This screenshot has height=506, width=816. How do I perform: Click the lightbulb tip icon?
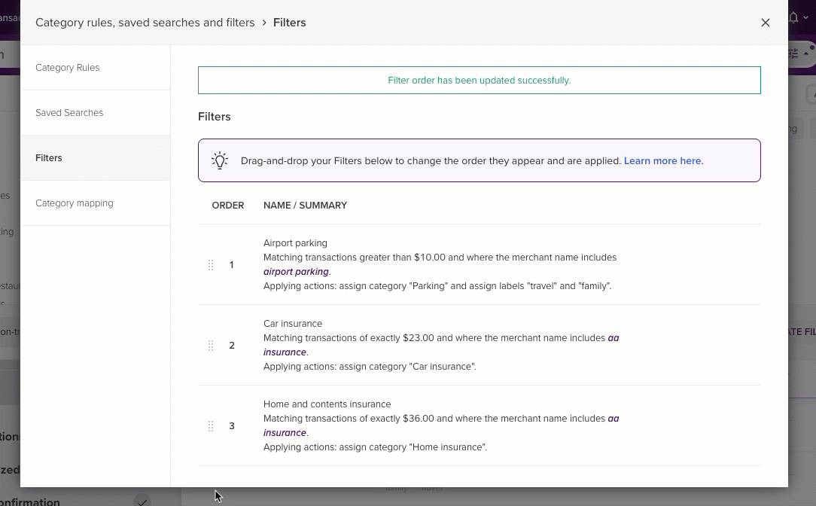coord(219,160)
